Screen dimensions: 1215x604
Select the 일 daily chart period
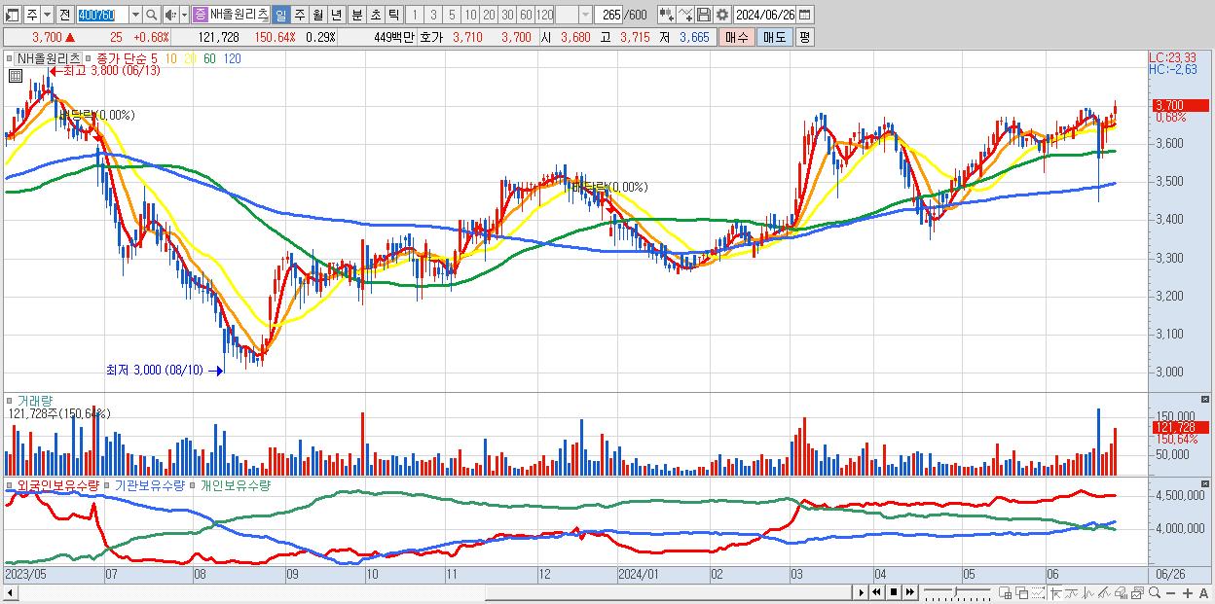click(280, 15)
